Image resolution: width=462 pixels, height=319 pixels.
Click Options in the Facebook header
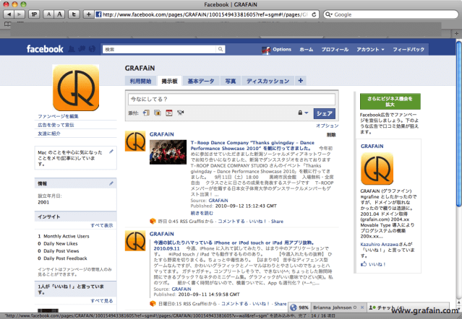(282, 49)
